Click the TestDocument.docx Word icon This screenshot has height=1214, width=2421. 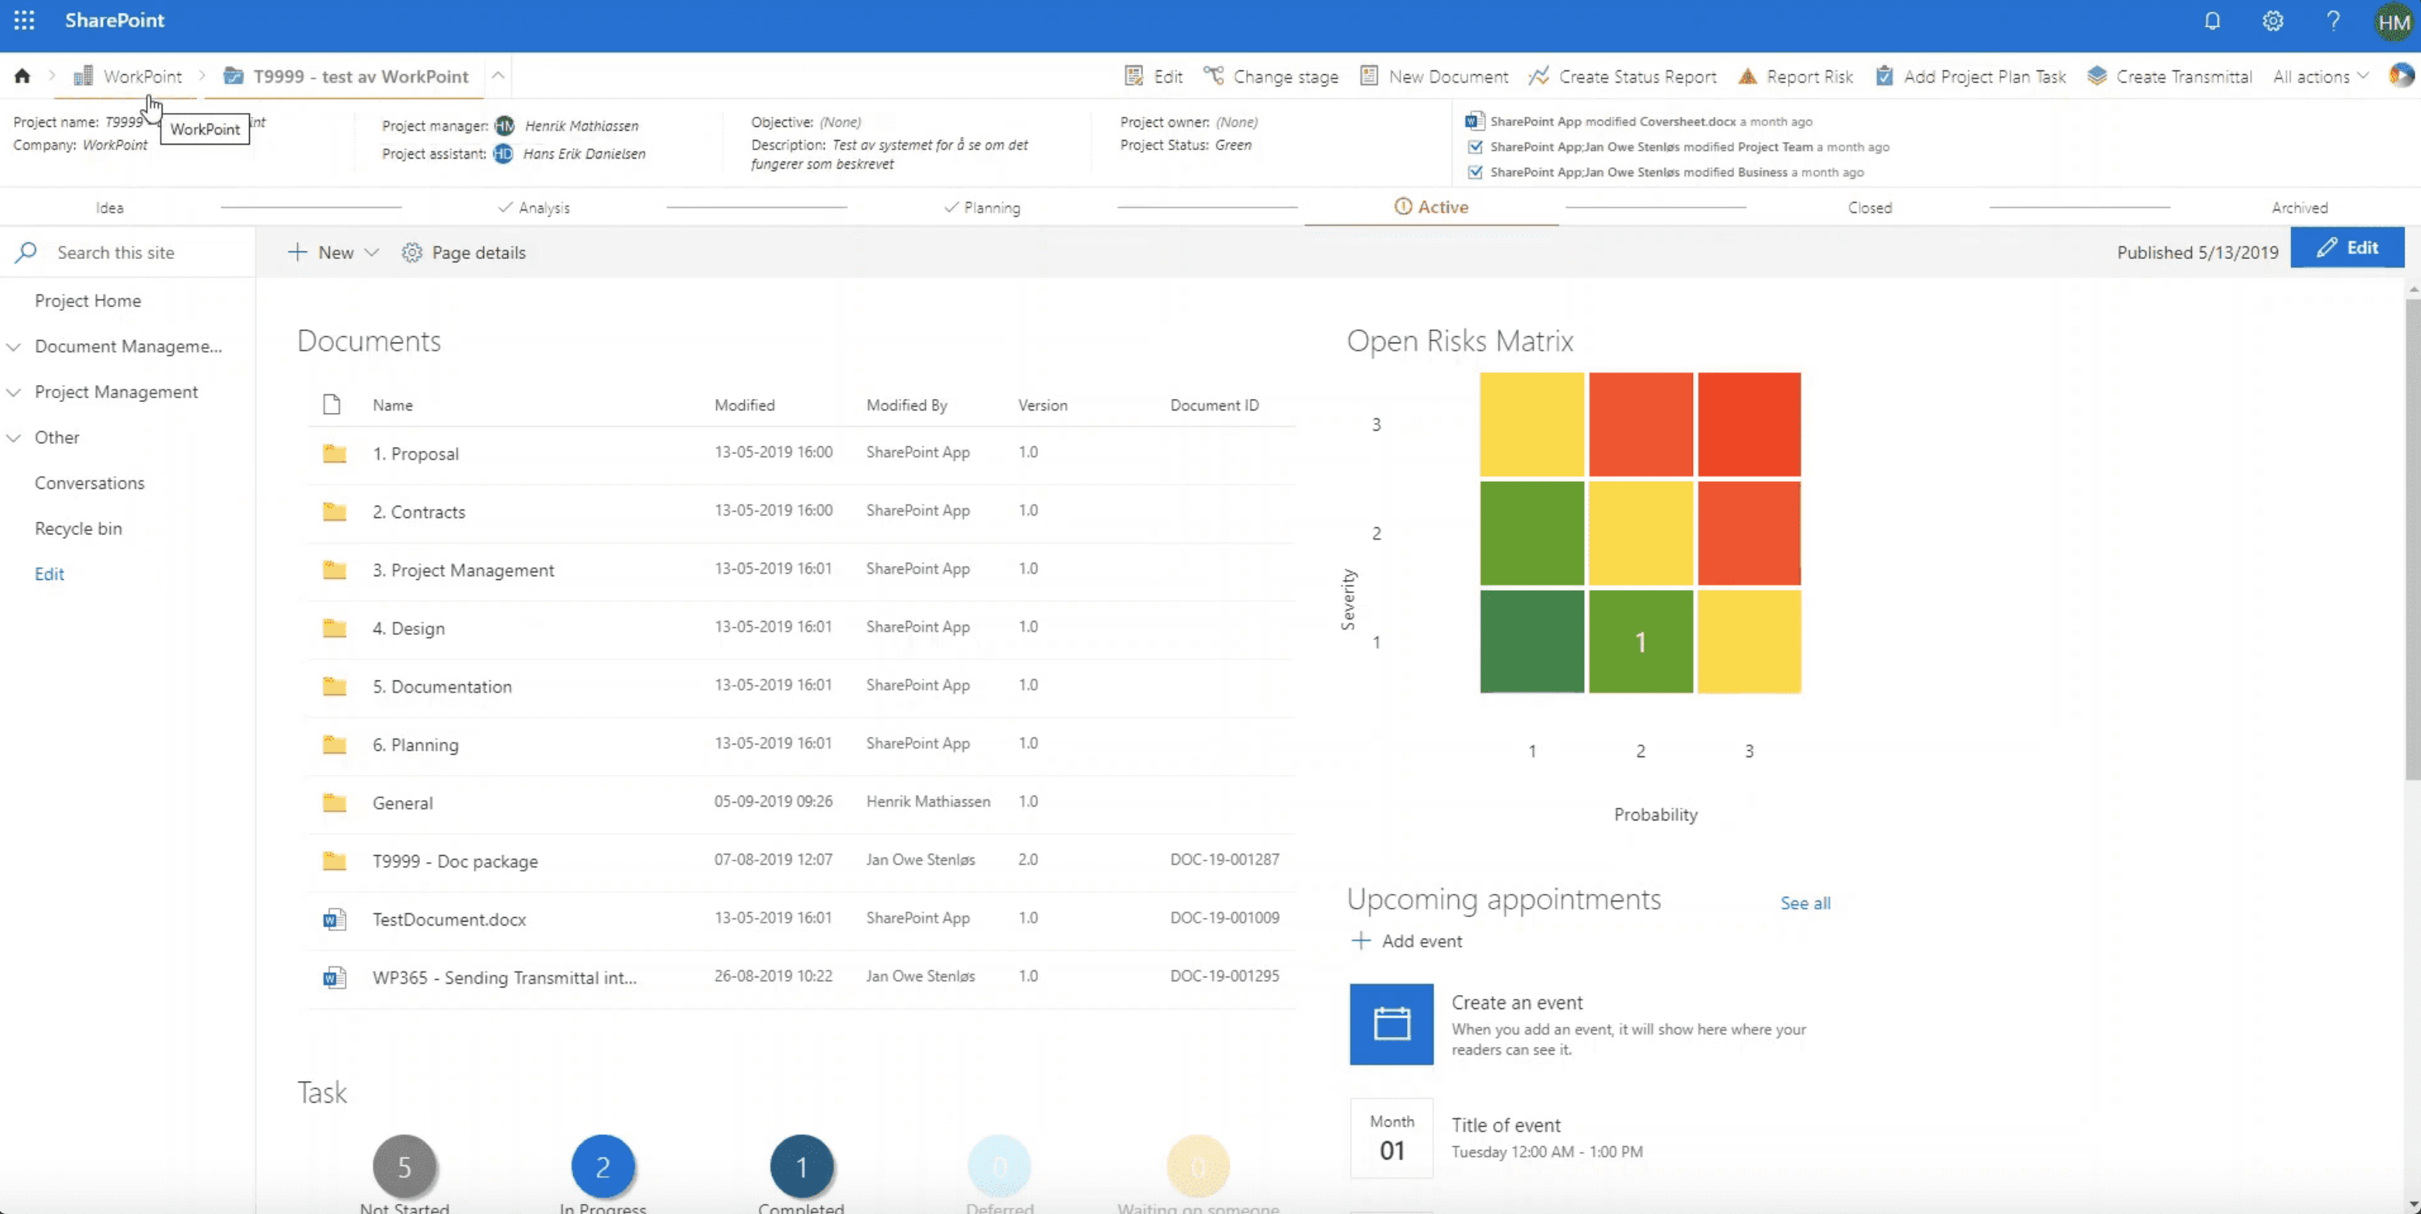tap(333, 919)
